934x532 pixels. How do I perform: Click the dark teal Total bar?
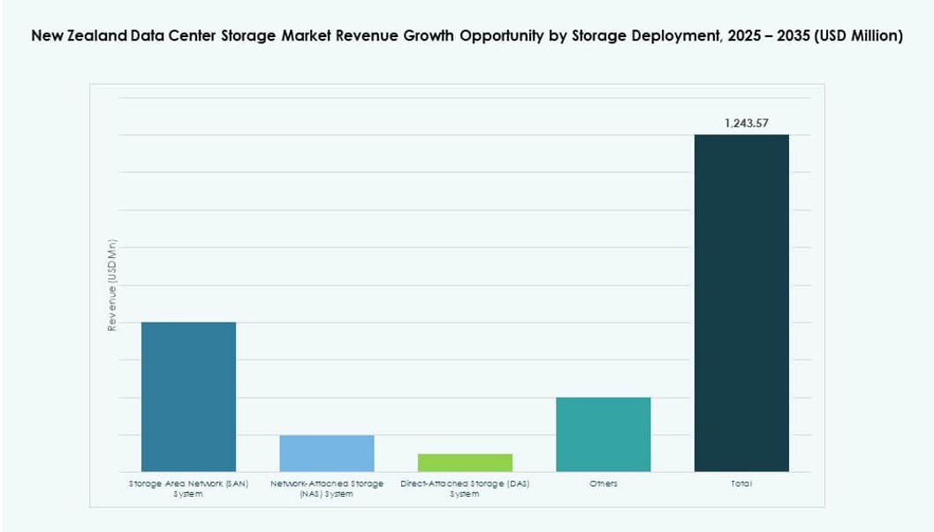742,300
